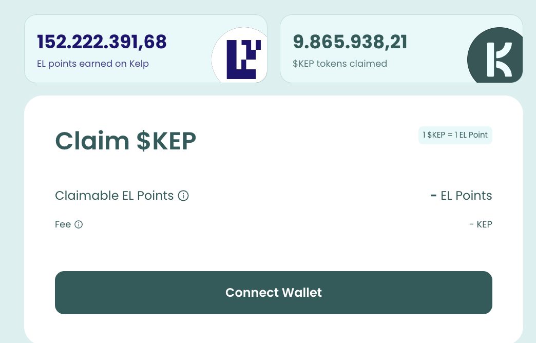Click the 1 $KEP = 1 EL Point badge

455,135
